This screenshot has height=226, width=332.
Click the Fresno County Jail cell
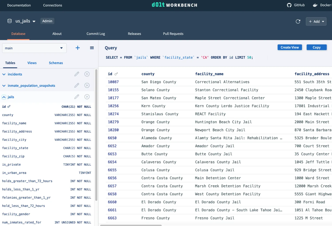pos(215,218)
